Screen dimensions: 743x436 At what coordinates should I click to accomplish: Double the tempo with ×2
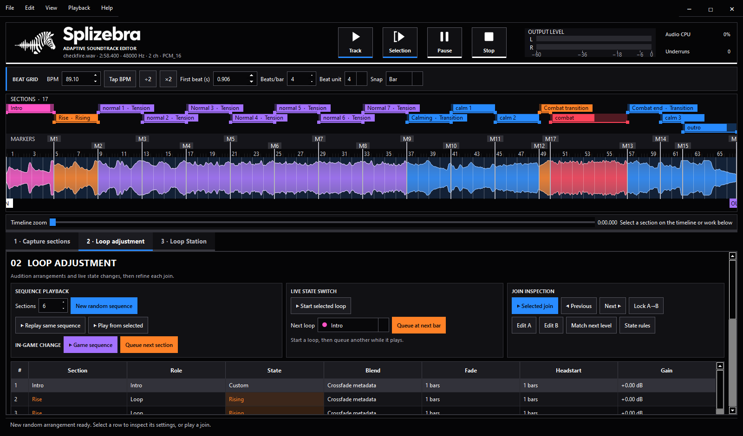(168, 79)
